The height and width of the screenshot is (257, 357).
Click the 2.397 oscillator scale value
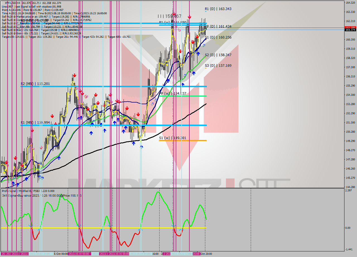pos(349,191)
